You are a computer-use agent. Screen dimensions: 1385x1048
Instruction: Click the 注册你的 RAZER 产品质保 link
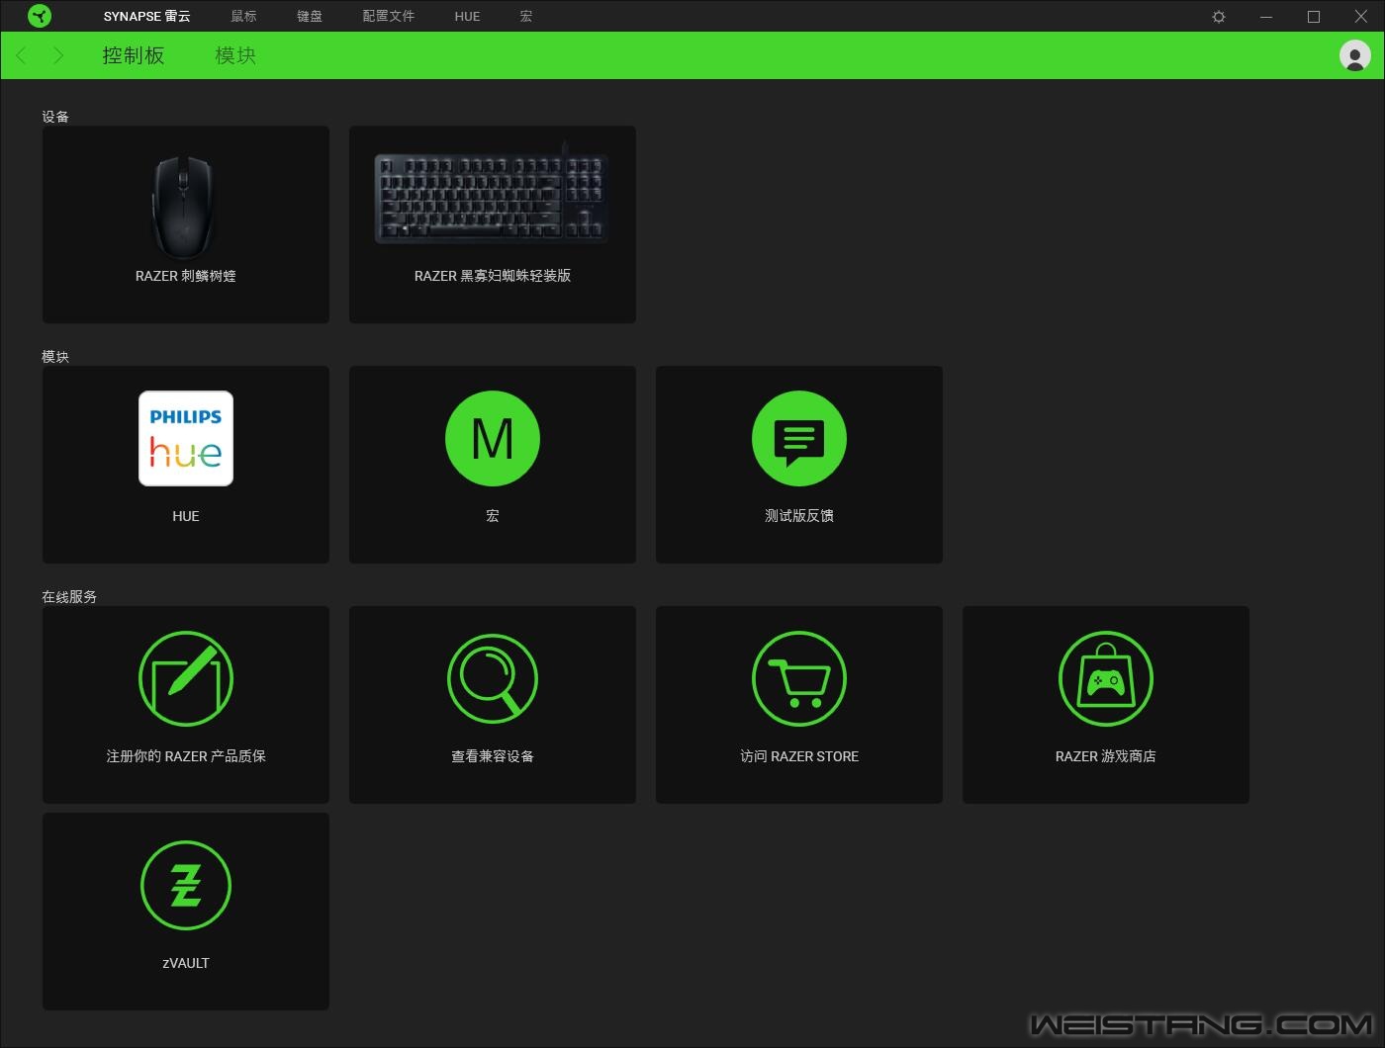(x=186, y=756)
